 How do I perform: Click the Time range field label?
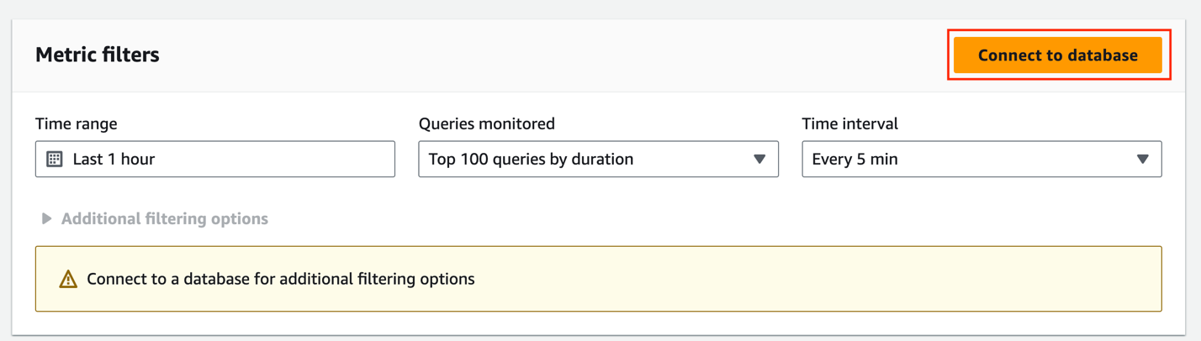(77, 123)
